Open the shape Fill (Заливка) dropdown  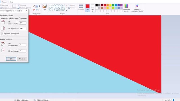pos(72,8)
